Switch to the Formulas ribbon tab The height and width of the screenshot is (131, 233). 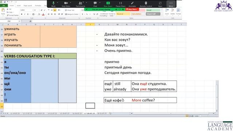coord(38,6)
